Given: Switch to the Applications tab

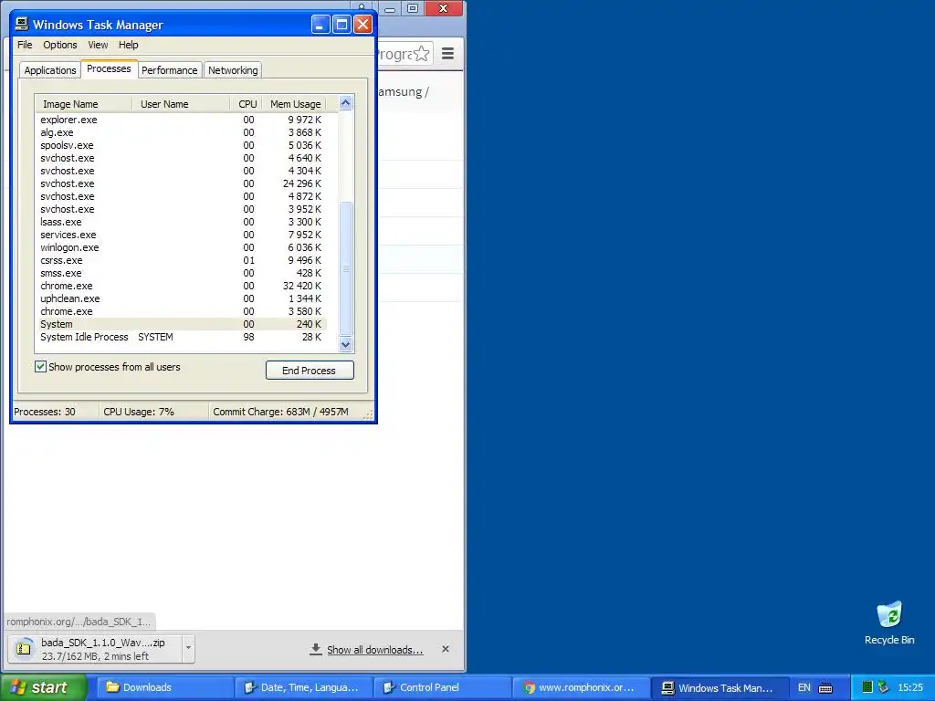Looking at the screenshot, I should (x=50, y=70).
